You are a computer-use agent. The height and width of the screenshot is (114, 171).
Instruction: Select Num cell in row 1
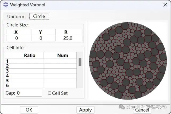pyautogui.click(x=60, y=61)
